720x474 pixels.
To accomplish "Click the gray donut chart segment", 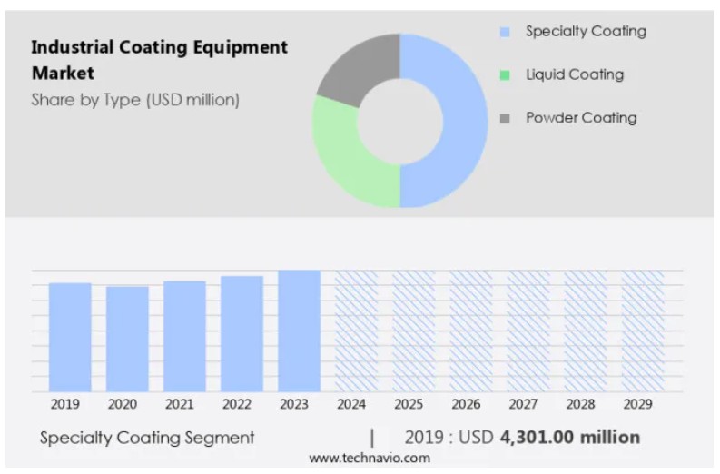I will (359, 68).
